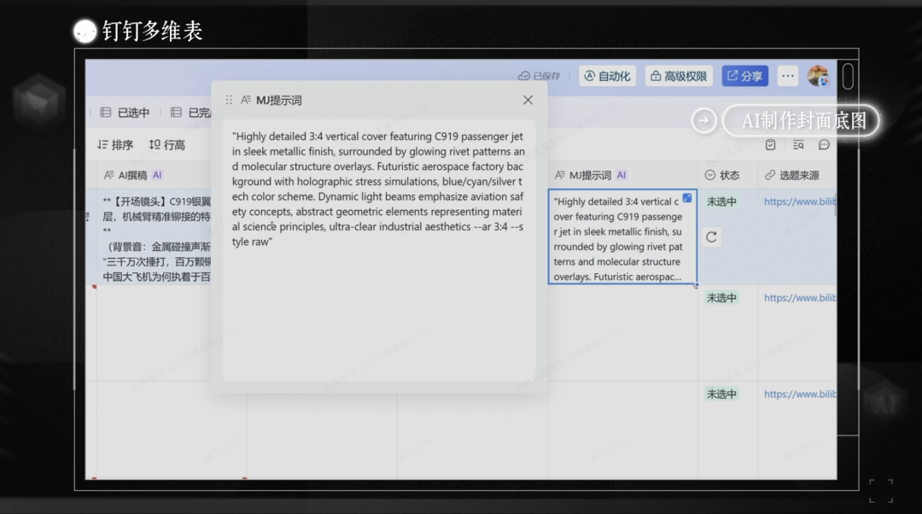Click the user avatar in the top bar
The image size is (922, 514).
[x=818, y=76]
